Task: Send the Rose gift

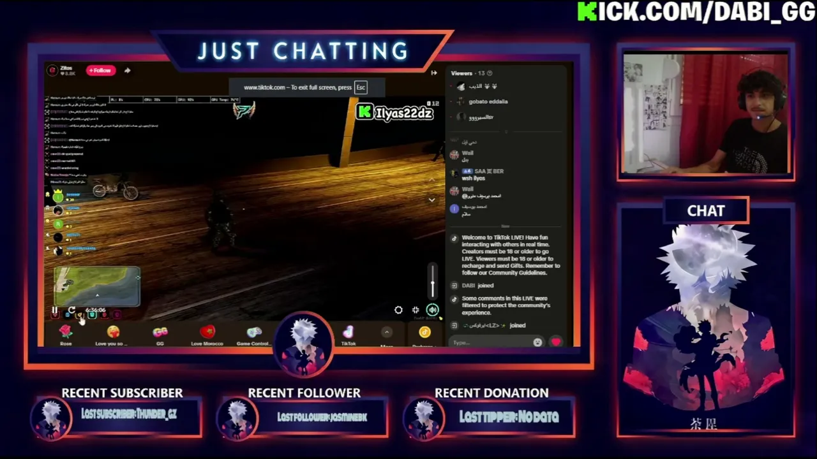Action: (x=66, y=335)
